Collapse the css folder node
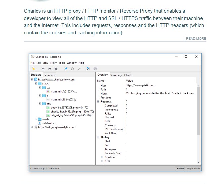 tap(40, 88)
